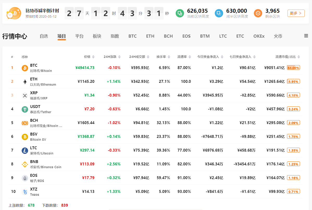Sort by 价格 column arrows
This screenshot has height=210, width=312.
pyautogui.click(x=93, y=57)
